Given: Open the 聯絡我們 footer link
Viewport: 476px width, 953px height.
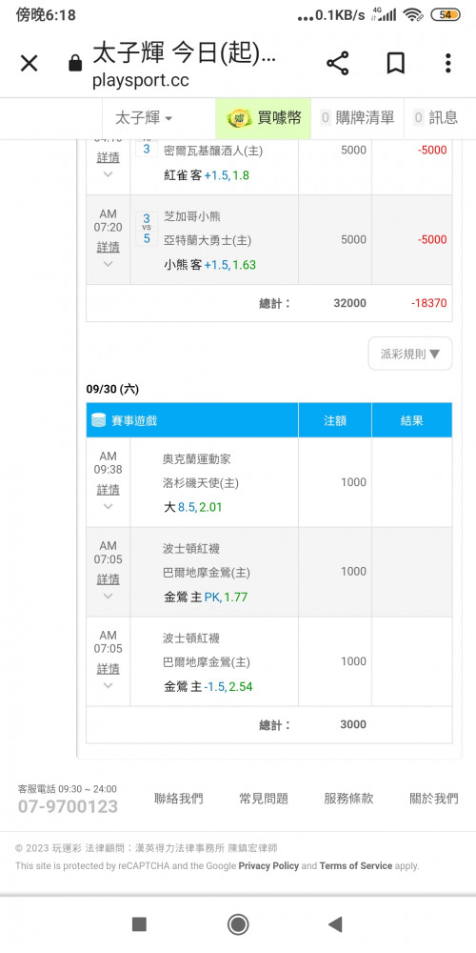Looking at the screenshot, I should (x=179, y=799).
